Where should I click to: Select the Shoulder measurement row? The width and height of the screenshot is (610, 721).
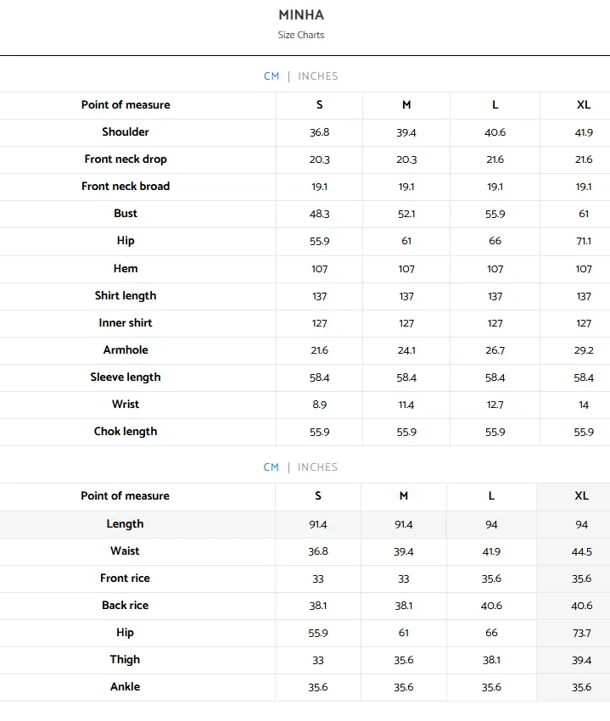126,132
